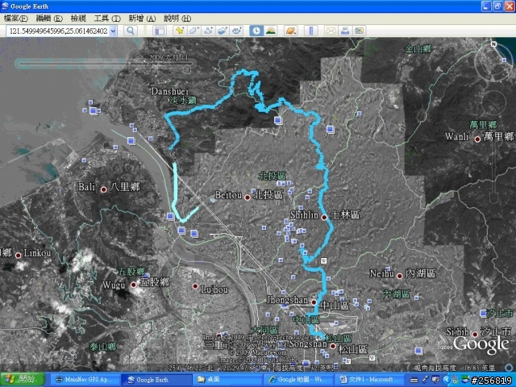Toggle the historical imagery clock icon
Image resolution: width=516 pixels, height=387 pixels.
[x=256, y=31]
